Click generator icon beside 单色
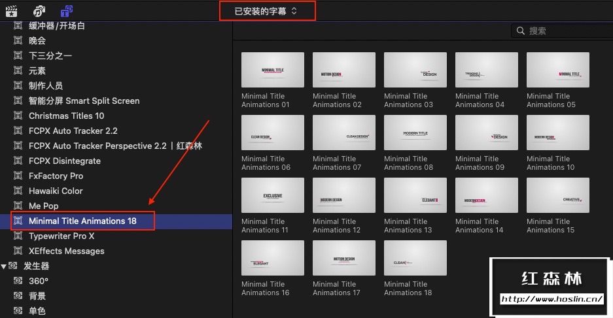The height and width of the screenshot is (318, 613). pyautogui.click(x=18, y=311)
